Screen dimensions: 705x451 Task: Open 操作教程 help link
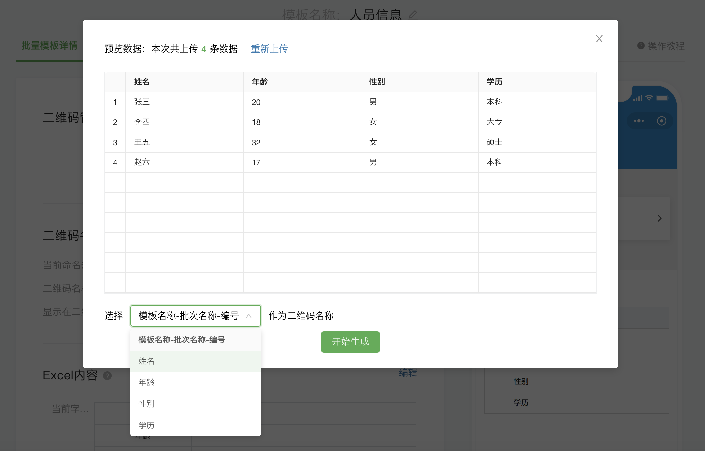pos(661,46)
